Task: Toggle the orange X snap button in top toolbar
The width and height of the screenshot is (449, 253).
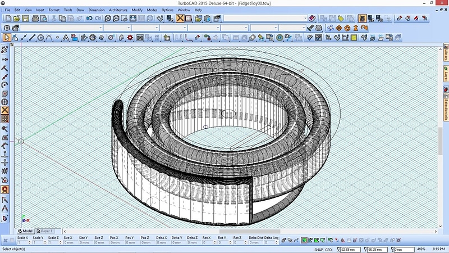Action: [180, 19]
